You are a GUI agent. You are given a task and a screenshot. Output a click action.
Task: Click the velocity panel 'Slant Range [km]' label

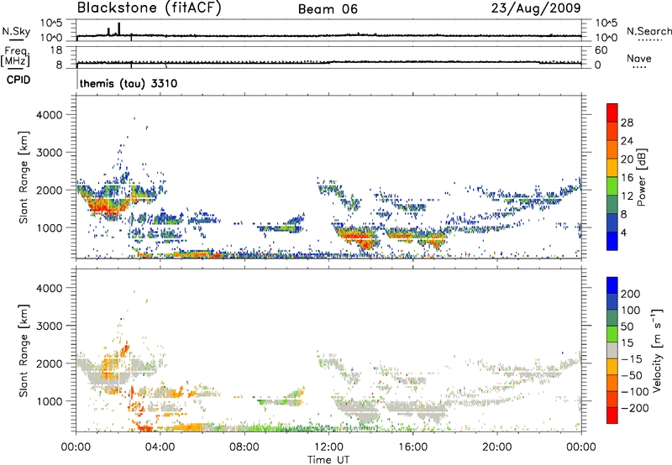coord(24,351)
